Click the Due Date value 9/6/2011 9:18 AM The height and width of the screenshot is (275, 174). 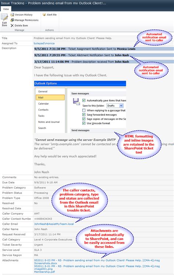46,182
